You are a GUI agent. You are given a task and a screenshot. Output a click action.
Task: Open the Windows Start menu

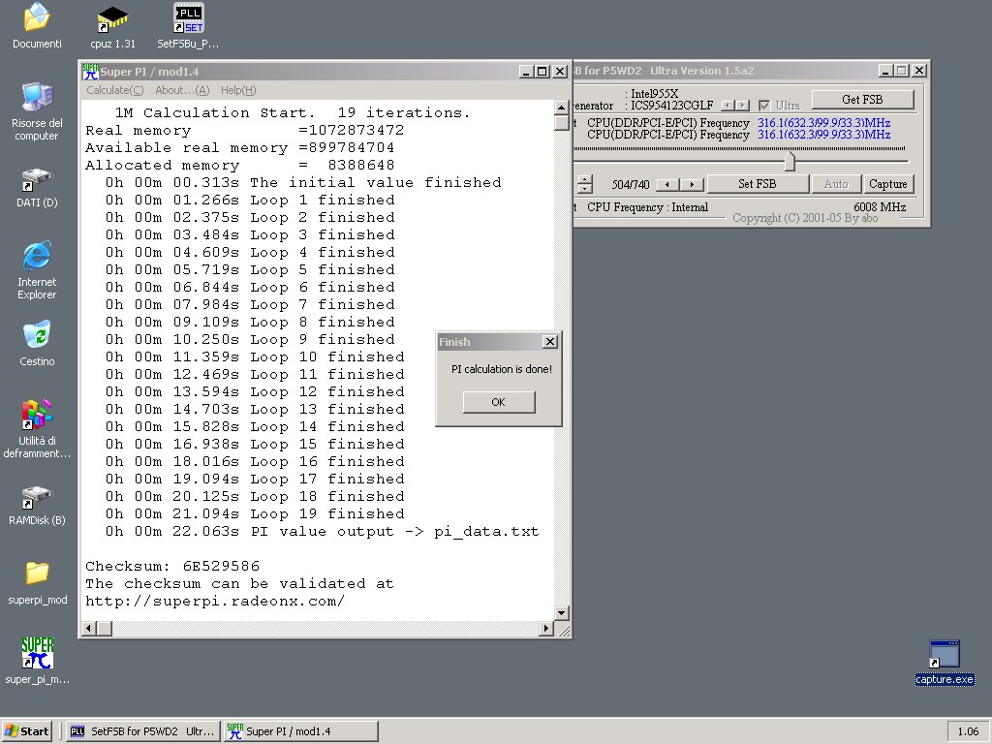[26, 731]
